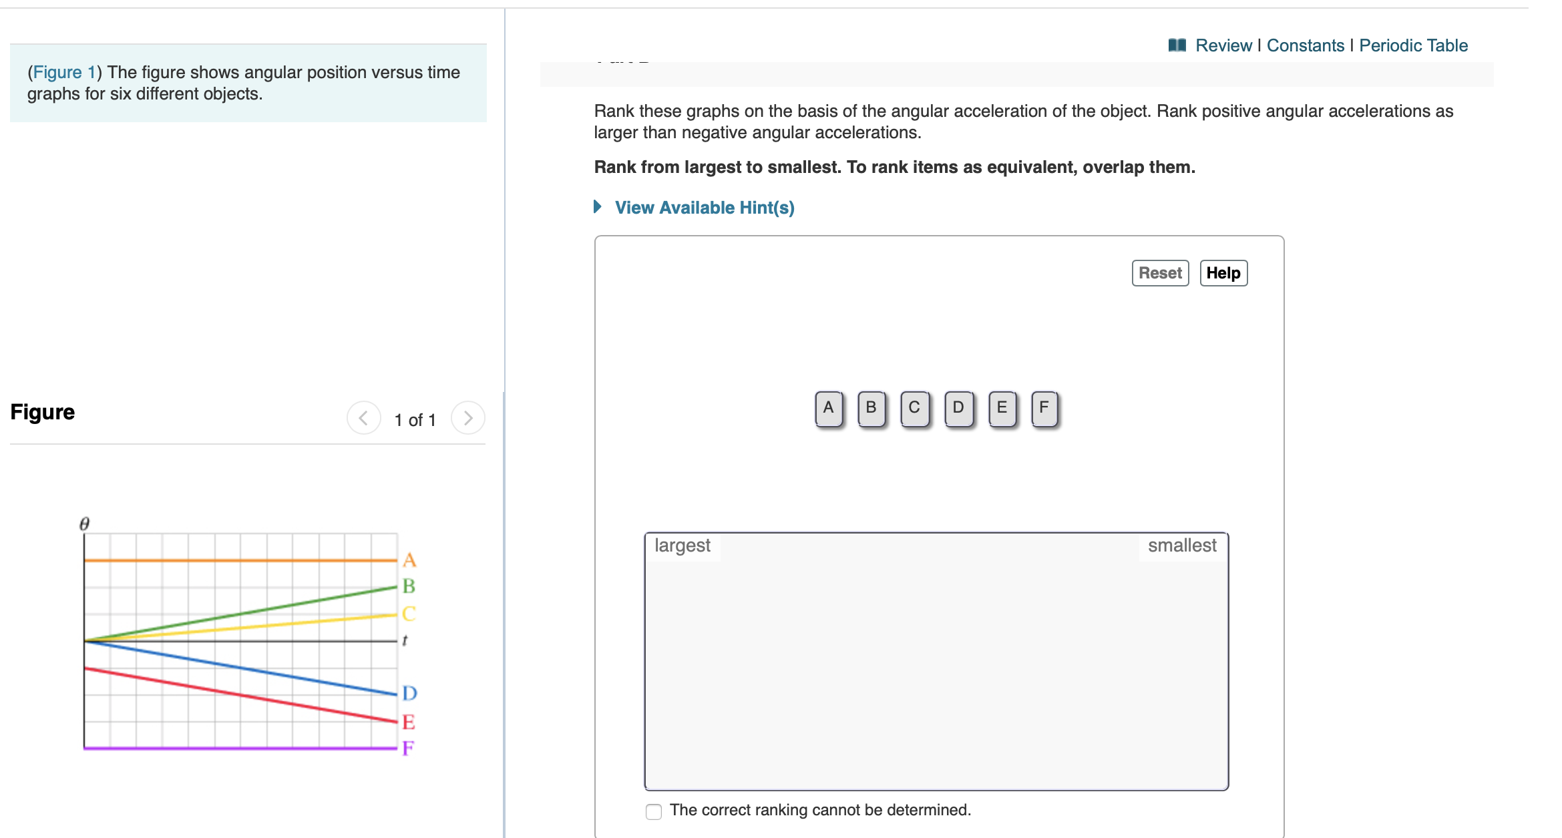Select ranking tile E
Image resolution: width=1562 pixels, height=838 pixels.
1002,408
